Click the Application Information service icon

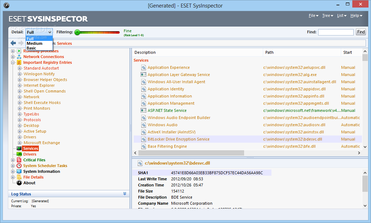[143, 96]
